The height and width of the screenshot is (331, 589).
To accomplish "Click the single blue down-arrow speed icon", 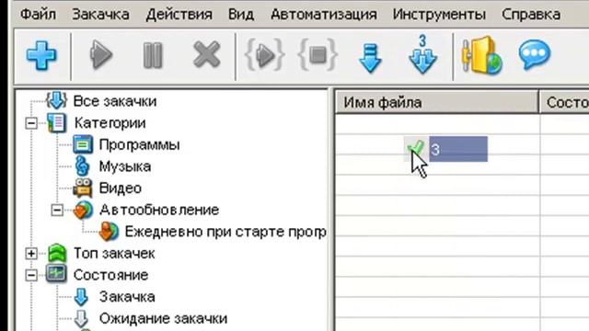I will [370, 58].
